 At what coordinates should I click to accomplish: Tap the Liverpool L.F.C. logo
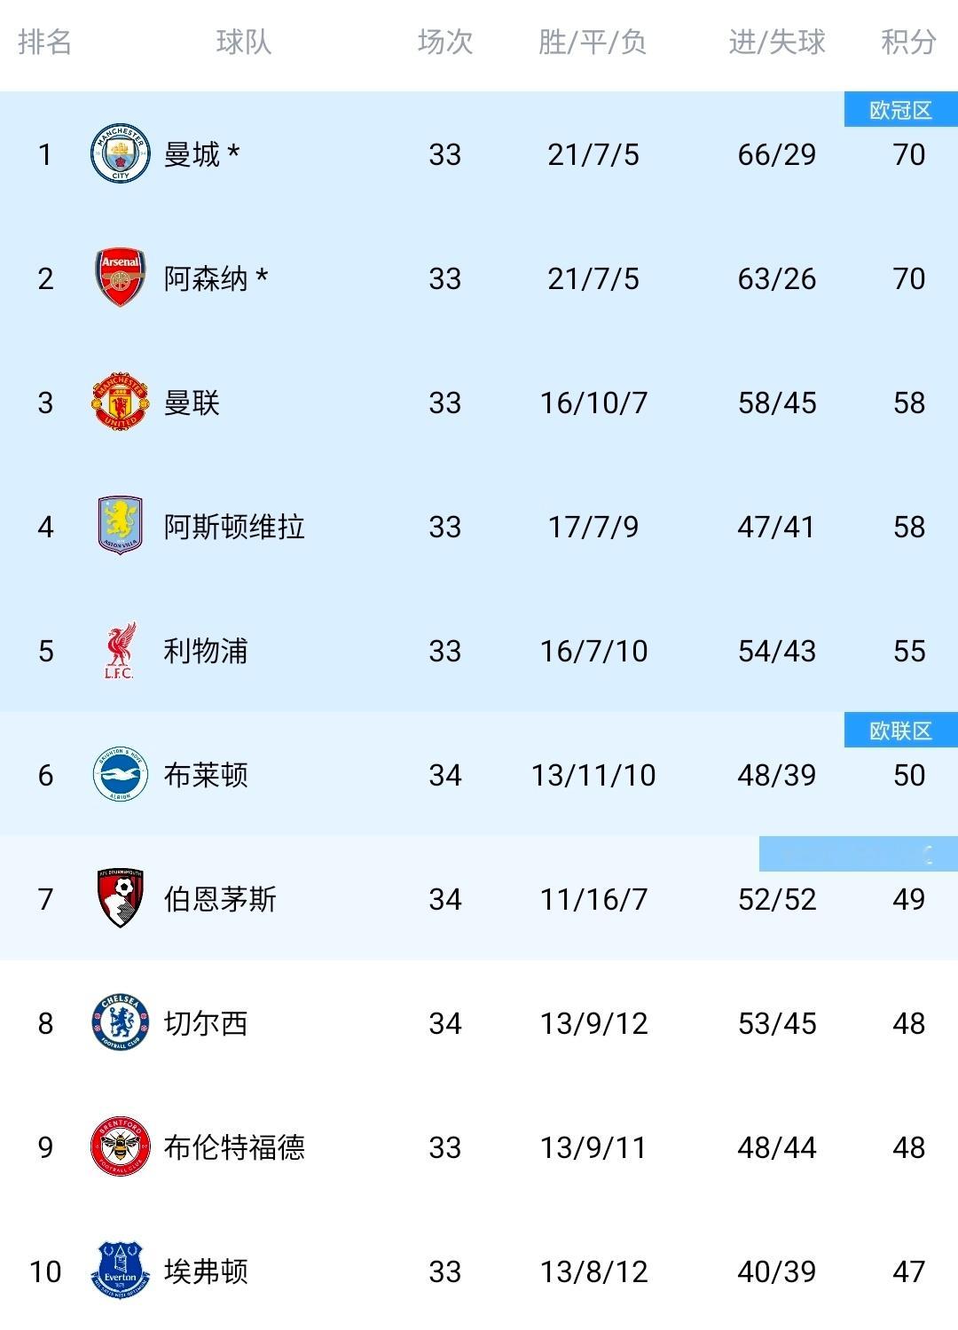pos(120,651)
